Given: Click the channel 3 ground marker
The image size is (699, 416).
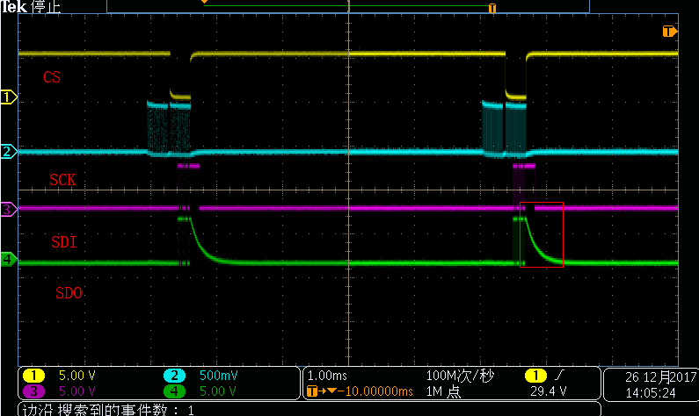Looking at the screenshot, I should [8, 209].
